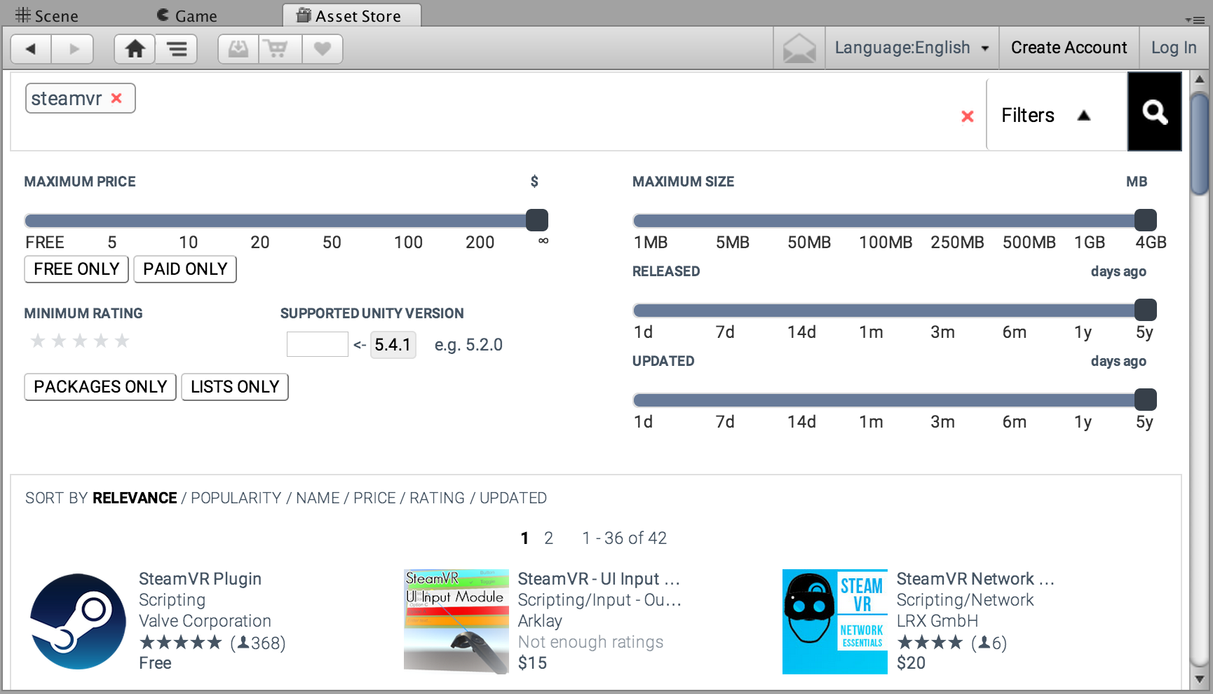This screenshot has width=1213, height=694.
Task: Open the SteamVR - UI Input title link
Action: tap(599, 578)
